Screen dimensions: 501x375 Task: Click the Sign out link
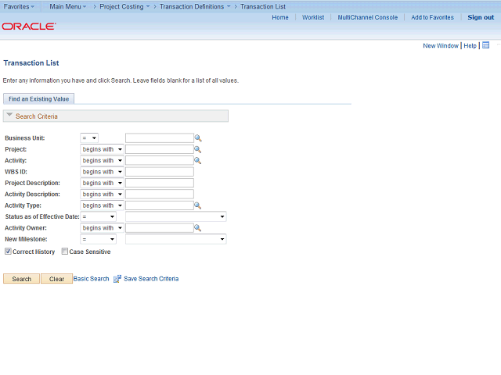coord(481,17)
